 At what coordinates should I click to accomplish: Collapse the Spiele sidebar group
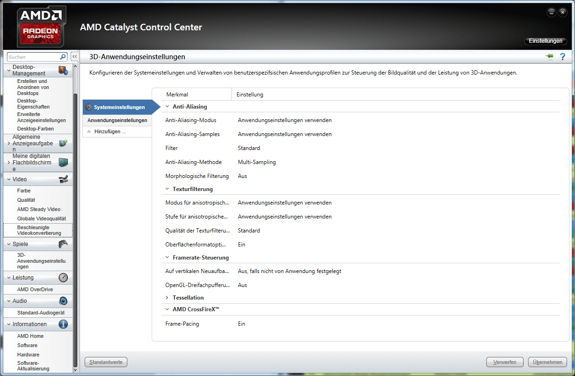tap(9, 244)
